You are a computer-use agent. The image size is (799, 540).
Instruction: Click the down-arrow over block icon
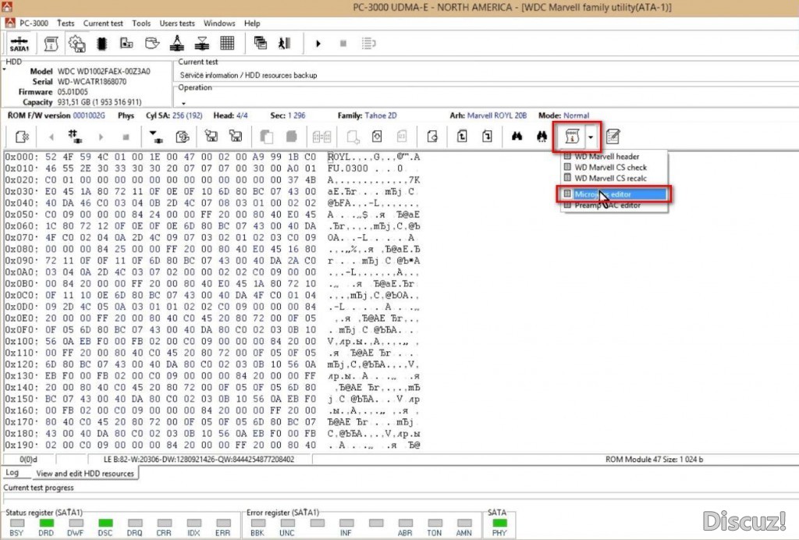pyautogui.click(x=156, y=136)
